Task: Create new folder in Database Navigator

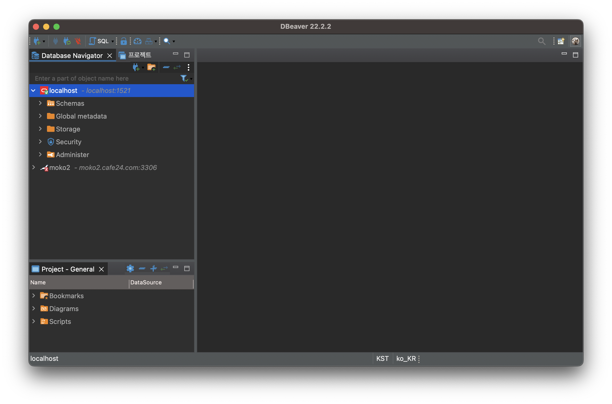Action: [x=151, y=68]
